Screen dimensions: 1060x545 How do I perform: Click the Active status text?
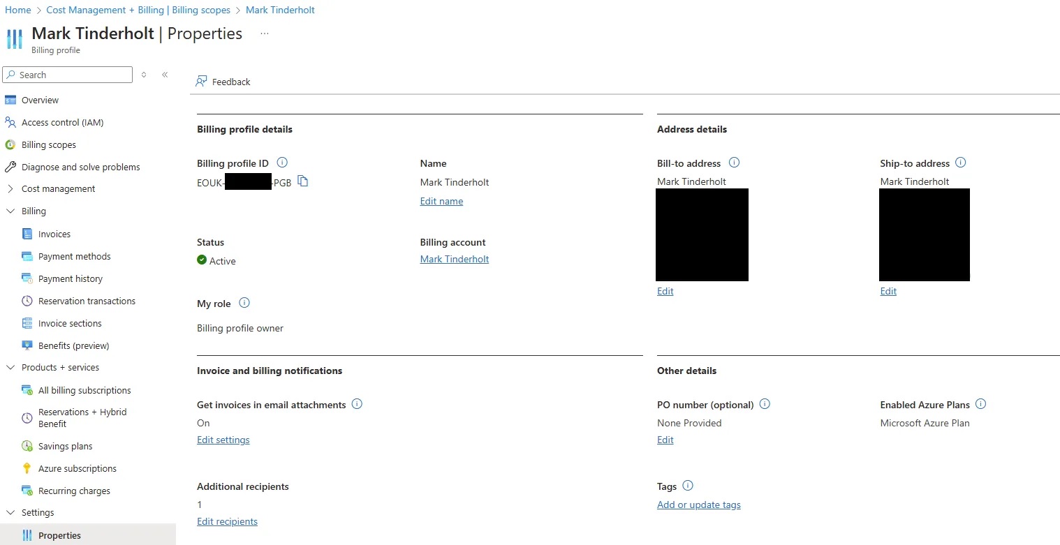coord(223,261)
